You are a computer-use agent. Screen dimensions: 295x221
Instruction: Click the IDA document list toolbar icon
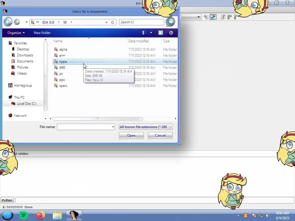point(223,17)
